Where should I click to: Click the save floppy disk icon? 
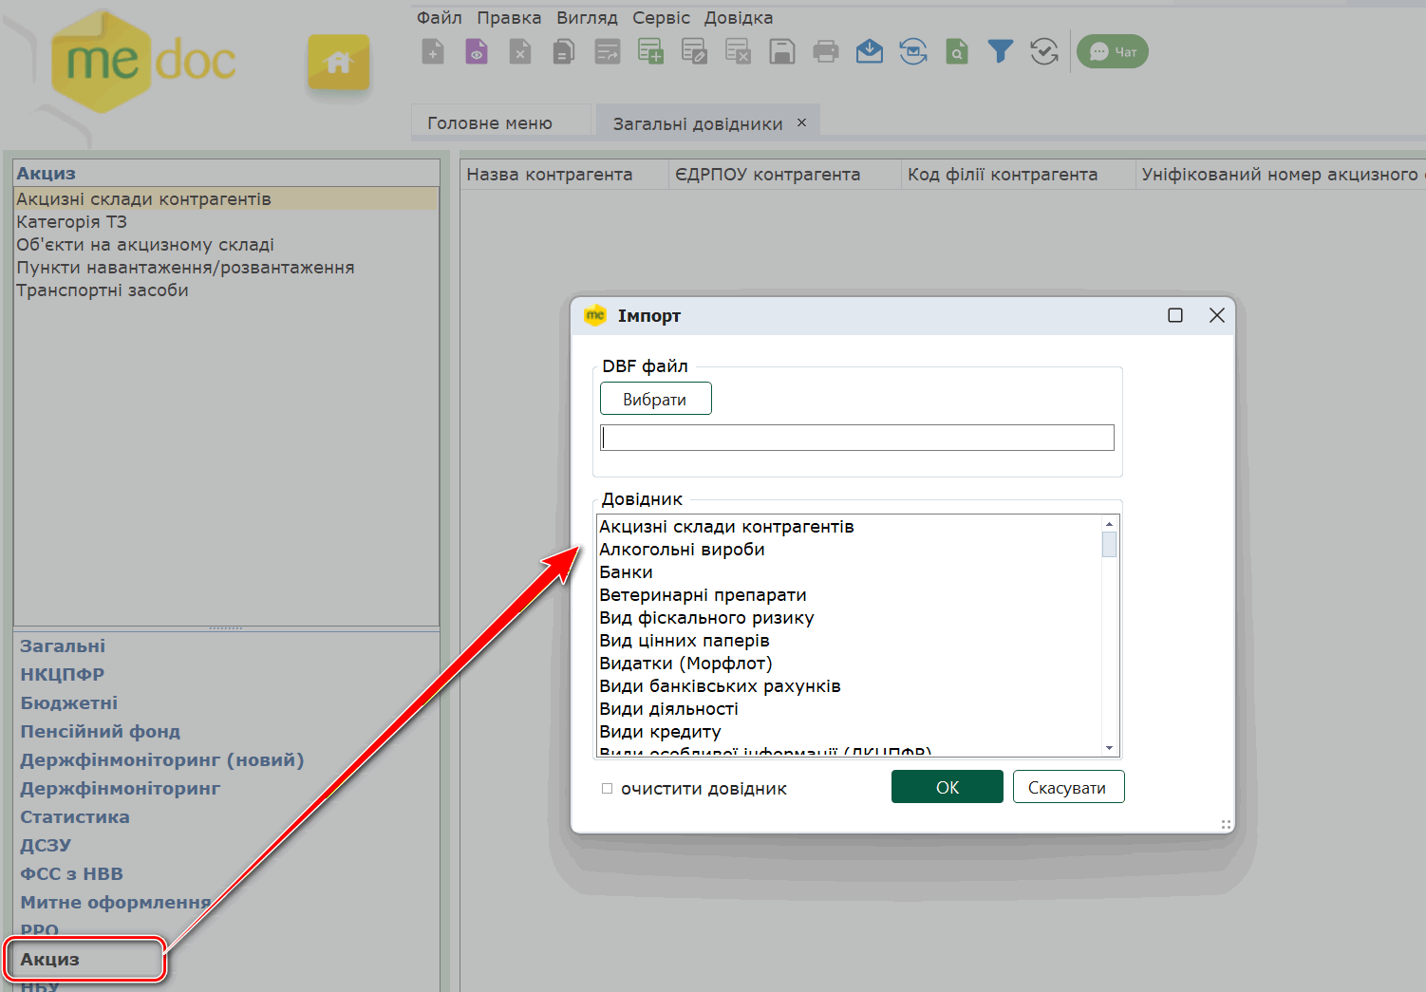tap(781, 51)
